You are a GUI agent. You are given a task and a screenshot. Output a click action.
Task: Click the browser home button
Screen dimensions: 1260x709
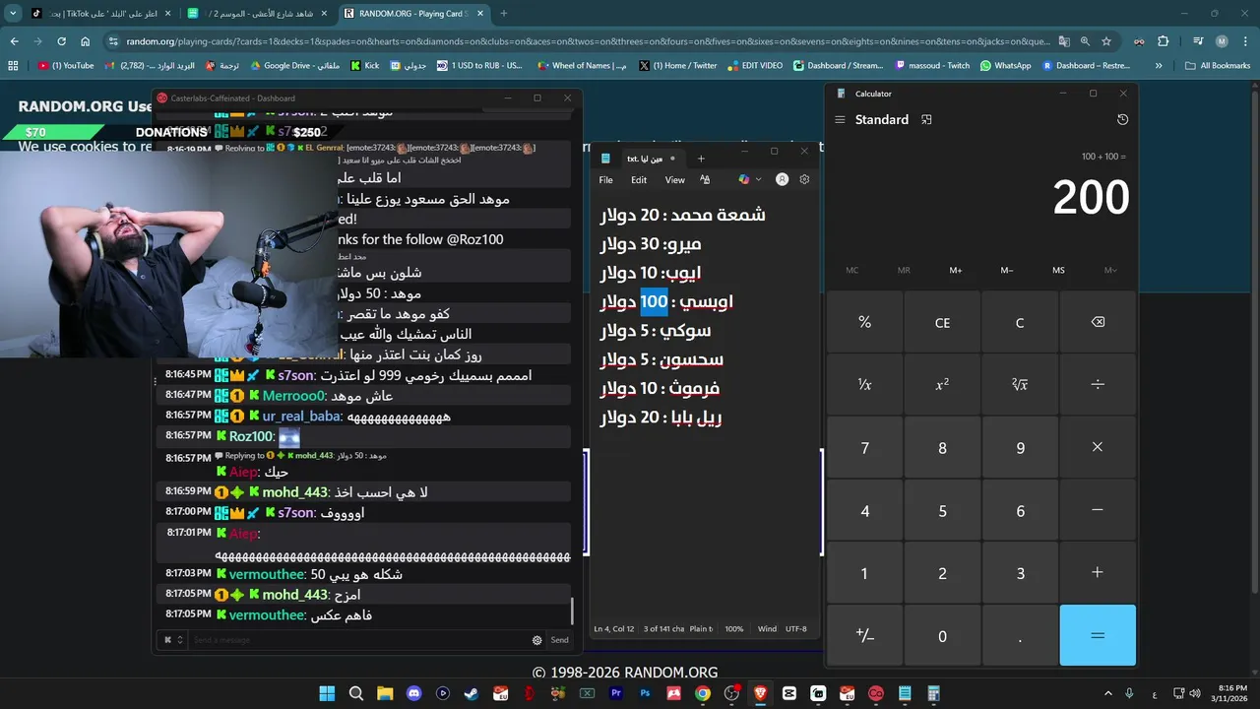(86, 41)
